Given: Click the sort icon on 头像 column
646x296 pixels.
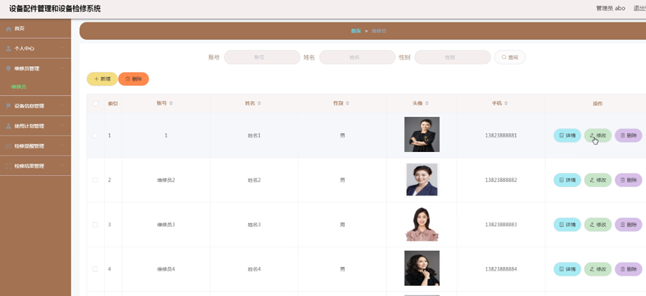Looking at the screenshot, I should [x=427, y=103].
